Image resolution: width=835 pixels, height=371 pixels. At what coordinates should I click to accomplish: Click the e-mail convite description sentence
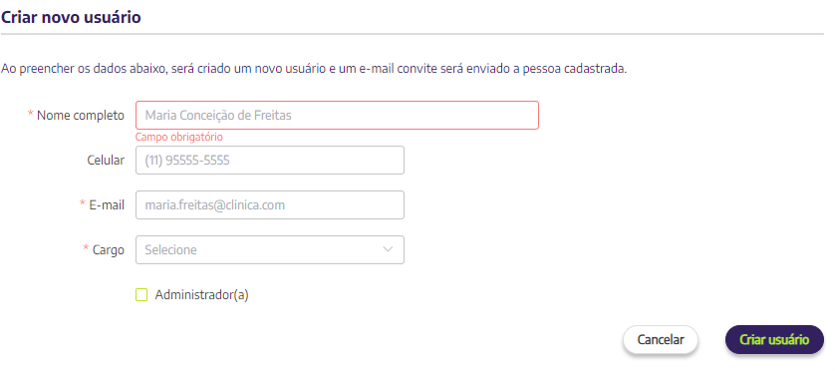click(314, 69)
